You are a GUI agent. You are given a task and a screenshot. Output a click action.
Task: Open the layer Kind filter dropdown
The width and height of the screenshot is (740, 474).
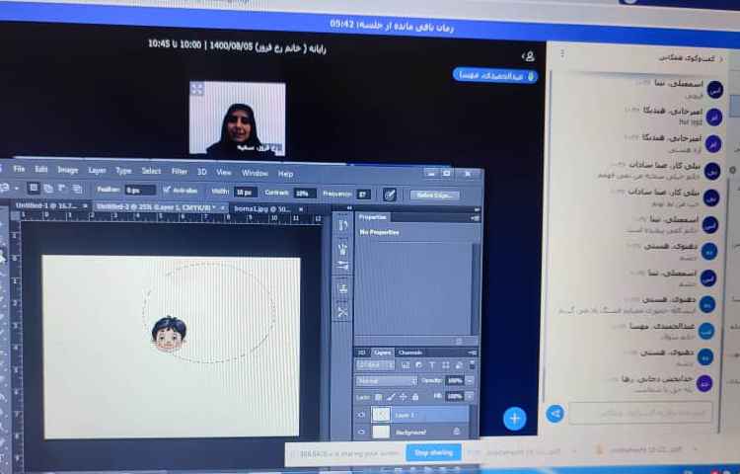pyautogui.click(x=373, y=365)
